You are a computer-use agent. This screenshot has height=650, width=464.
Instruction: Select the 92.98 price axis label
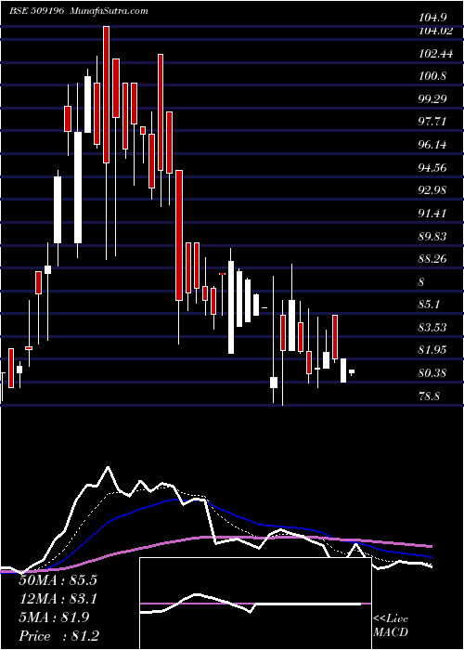coord(432,190)
